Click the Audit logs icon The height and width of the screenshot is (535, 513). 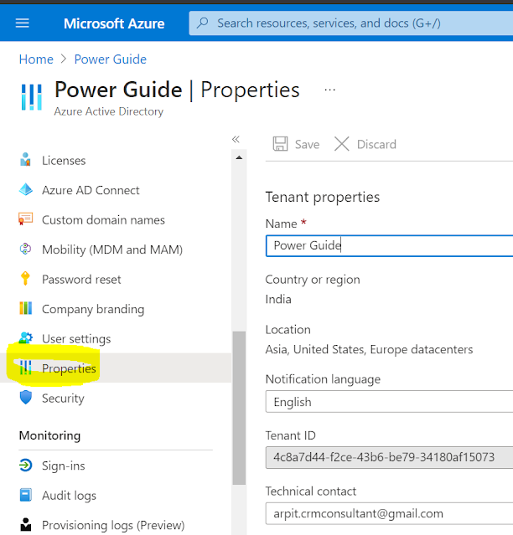(26, 495)
